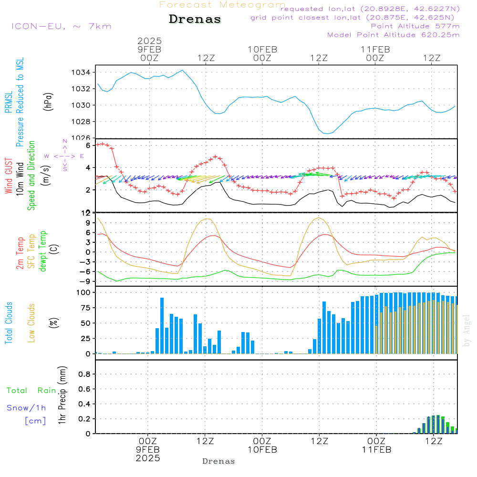Click the red "Wind GUST" label
The image size is (477, 477).
pos(9,176)
